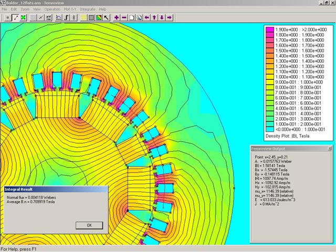Click the Zoom Natural page icon

[132, 17]
